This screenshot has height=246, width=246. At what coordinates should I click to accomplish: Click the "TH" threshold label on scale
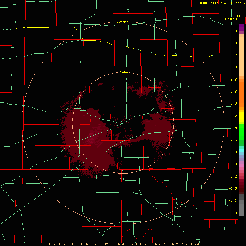(x=235, y=213)
